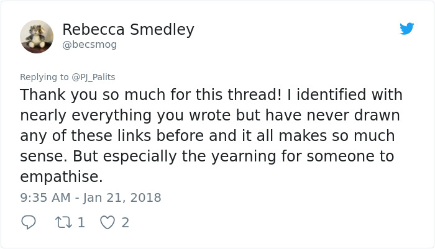Click the word "identified" in the tweet

[321, 95]
